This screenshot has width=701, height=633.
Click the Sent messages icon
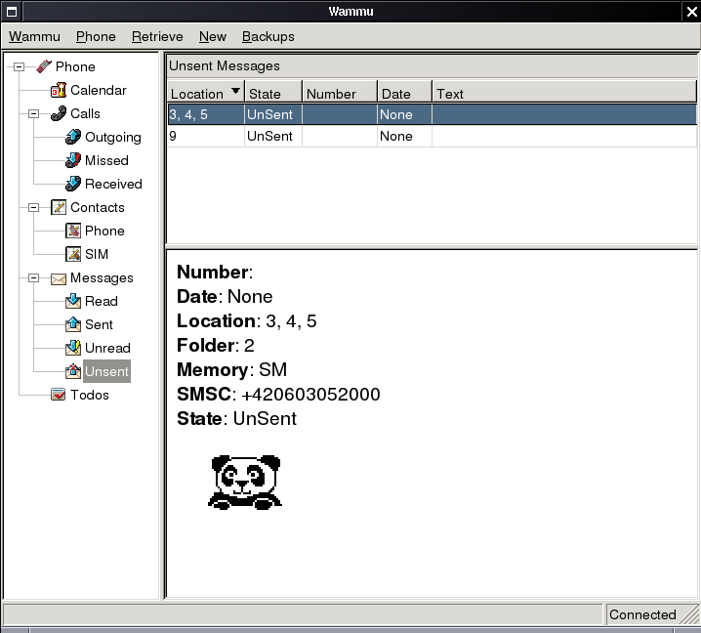[73, 324]
